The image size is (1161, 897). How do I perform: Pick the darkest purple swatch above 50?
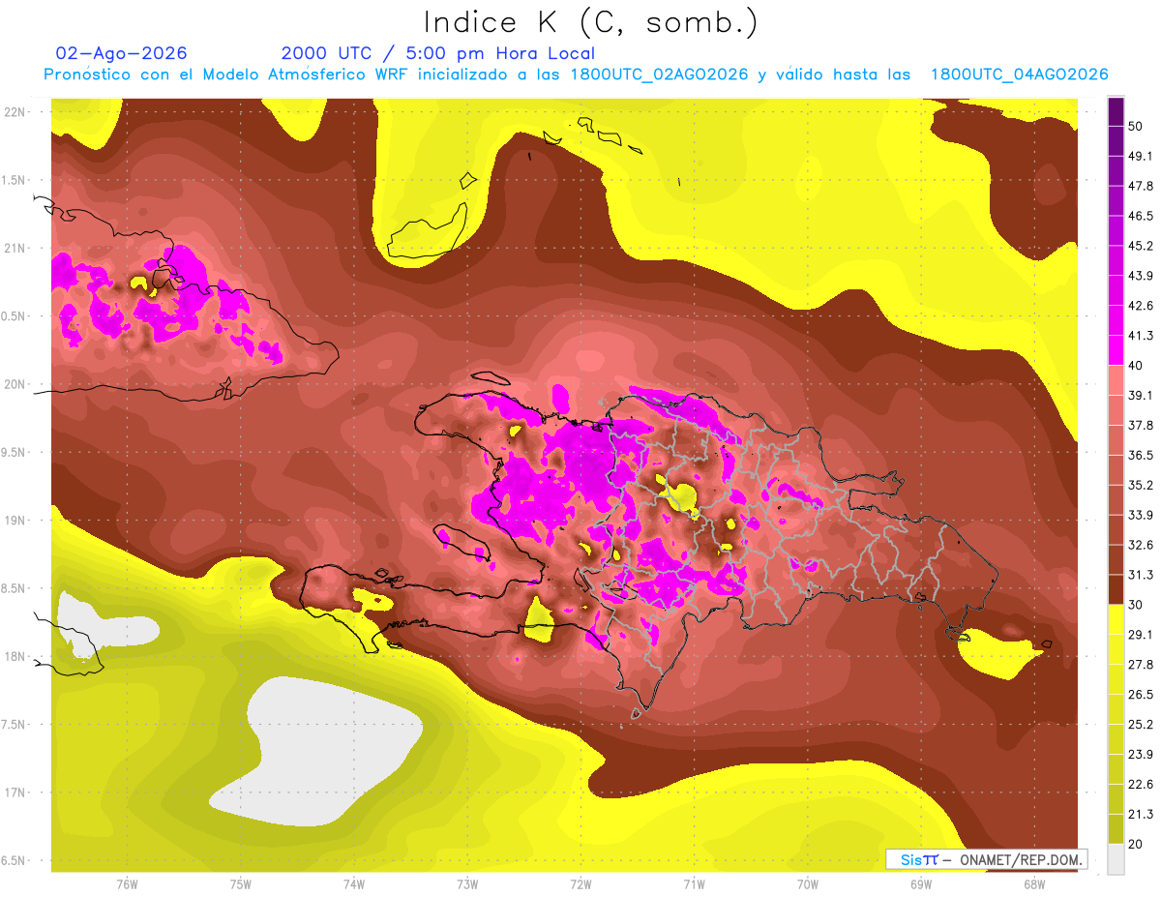pyautogui.click(x=1116, y=111)
